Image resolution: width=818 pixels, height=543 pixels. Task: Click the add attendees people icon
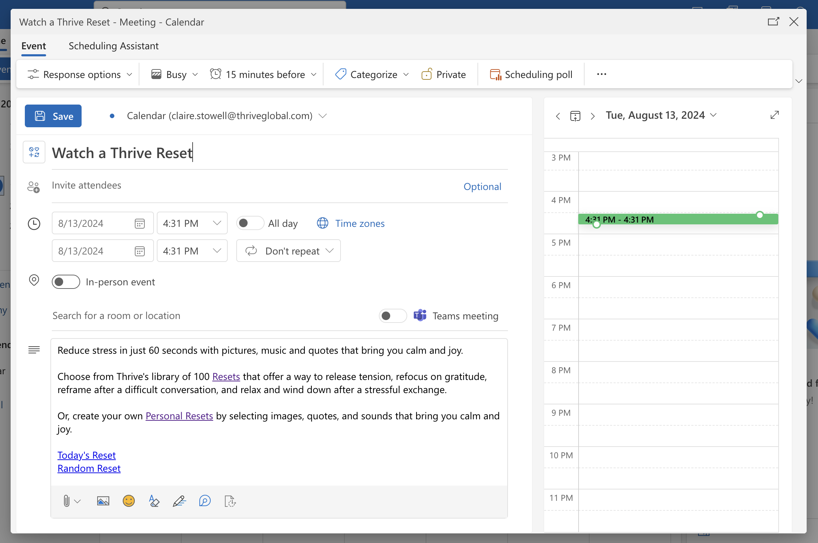pyautogui.click(x=34, y=187)
